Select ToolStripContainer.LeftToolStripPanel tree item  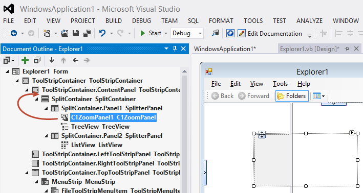point(111,154)
